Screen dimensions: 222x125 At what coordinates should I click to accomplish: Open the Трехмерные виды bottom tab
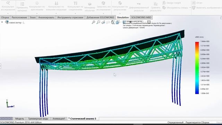tap(38, 119)
